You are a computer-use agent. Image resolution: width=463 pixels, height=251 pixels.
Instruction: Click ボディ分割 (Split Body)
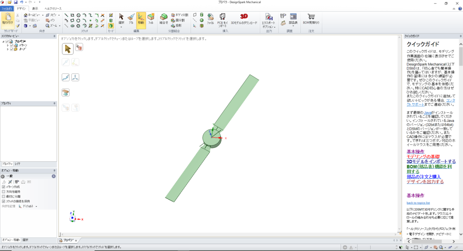(x=180, y=15)
